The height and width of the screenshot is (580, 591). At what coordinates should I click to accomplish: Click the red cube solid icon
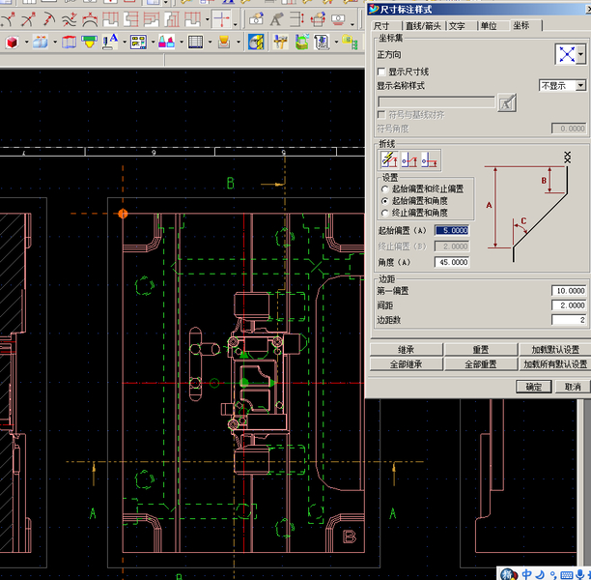click(x=12, y=42)
